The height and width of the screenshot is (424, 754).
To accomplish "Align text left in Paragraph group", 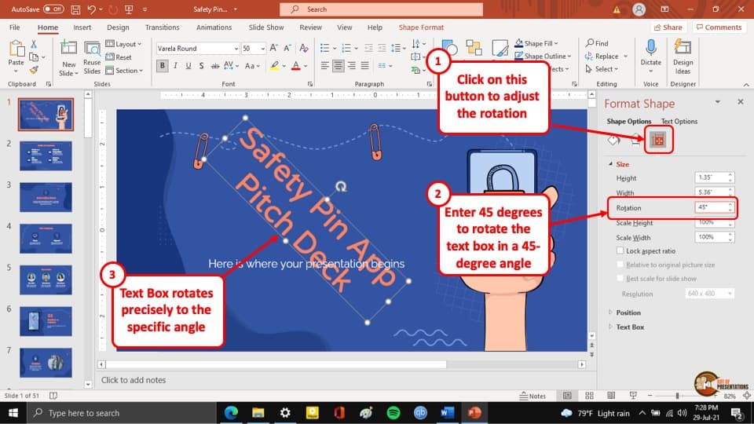I will (325, 66).
